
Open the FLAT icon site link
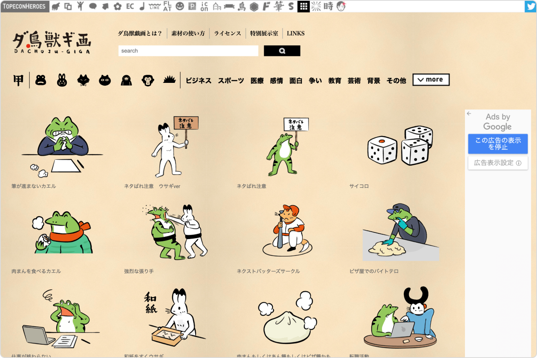pos(167,6)
